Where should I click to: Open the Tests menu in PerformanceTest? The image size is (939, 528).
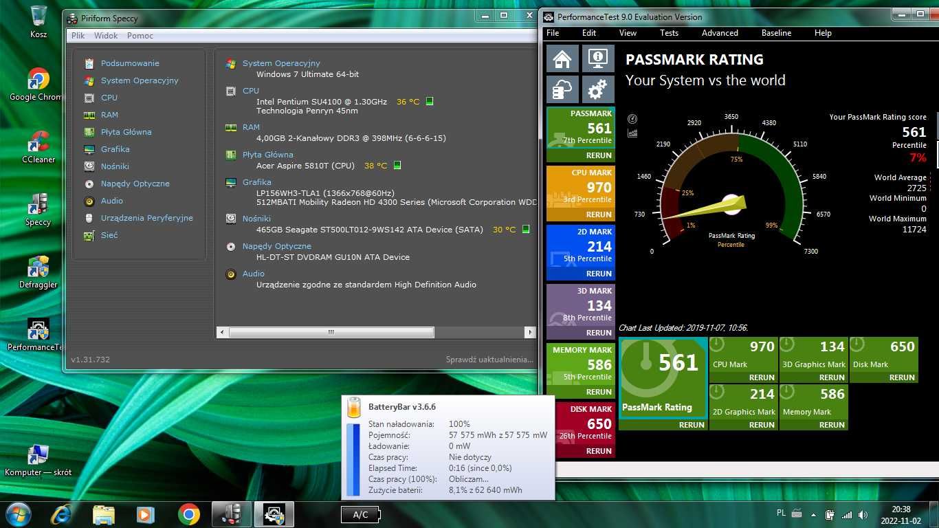669,33
